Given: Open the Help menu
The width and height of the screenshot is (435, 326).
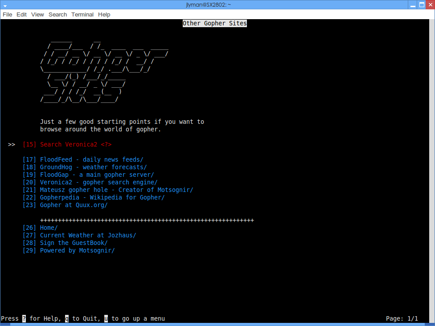Looking at the screenshot, I should 104,15.
